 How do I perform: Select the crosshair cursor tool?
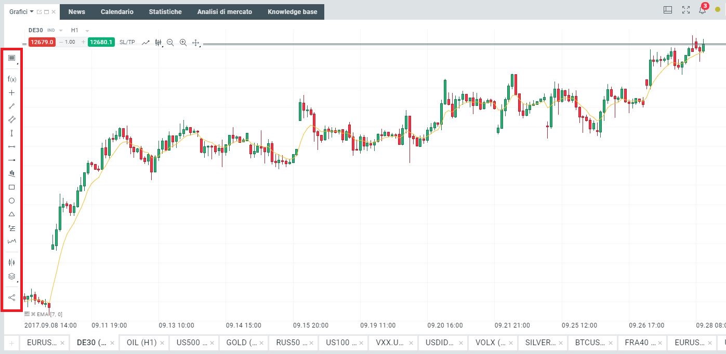tap(12, 93)
